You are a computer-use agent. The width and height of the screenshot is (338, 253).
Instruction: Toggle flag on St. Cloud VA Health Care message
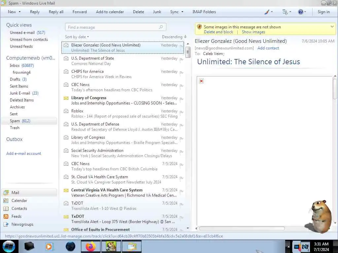click(x=181, y=178)
